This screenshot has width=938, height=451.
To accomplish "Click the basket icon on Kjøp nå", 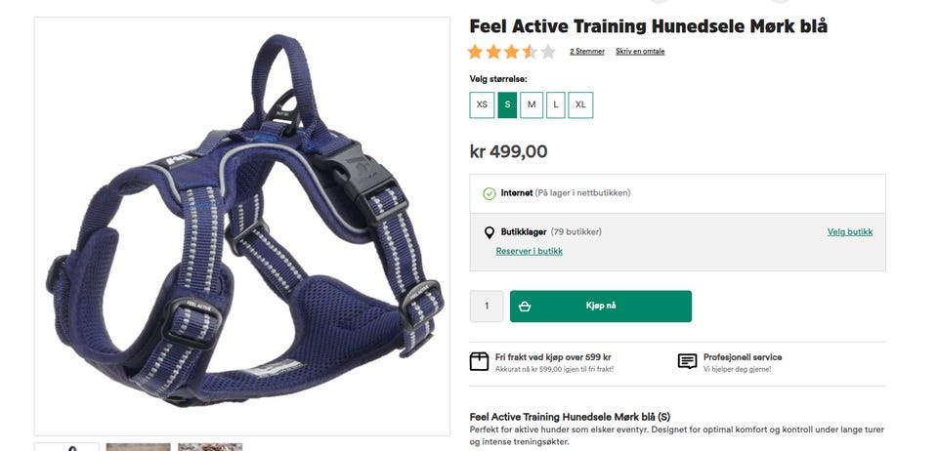I will (x=525, y=306).
